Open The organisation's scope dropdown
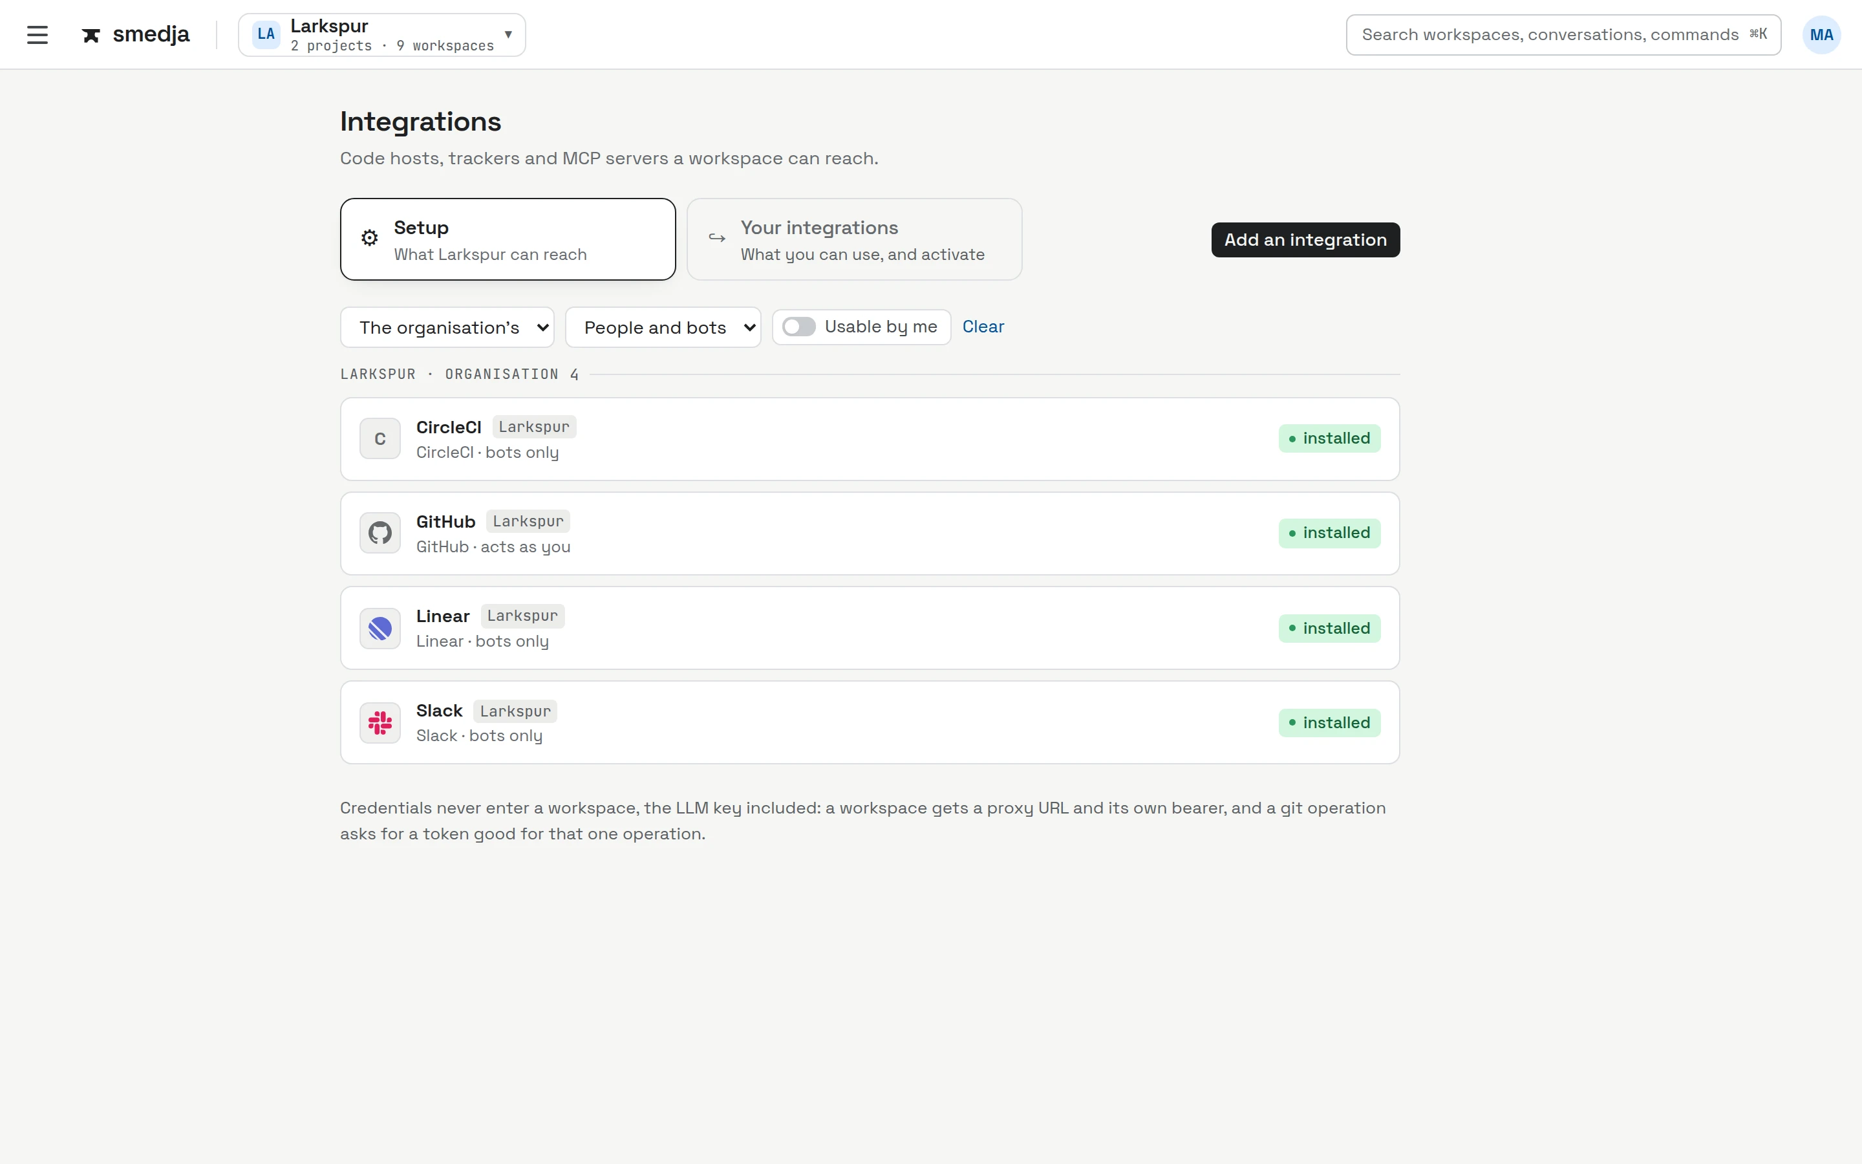Screen dimensions: 1862x1164 pyautogui.click(x=447, y=327)
